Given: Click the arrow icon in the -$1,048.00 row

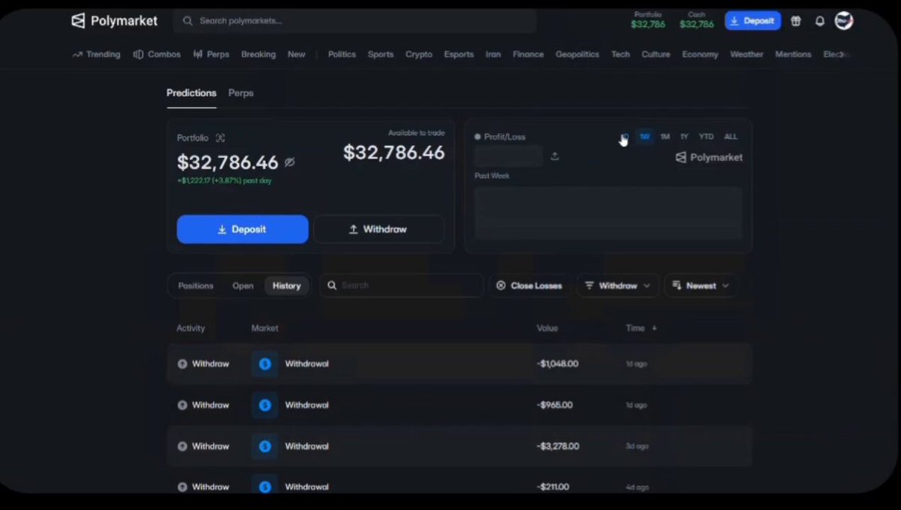Looking at the screenshot, I should click(182, 364).
